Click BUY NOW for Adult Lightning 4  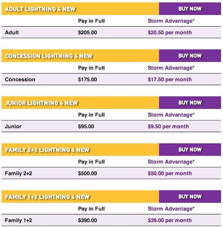(x=190, y=9)
